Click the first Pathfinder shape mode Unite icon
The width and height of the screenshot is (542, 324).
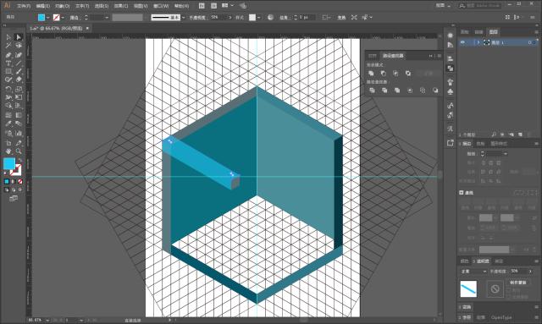(371, 74)
